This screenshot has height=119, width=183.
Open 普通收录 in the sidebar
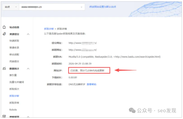point(14,48)
